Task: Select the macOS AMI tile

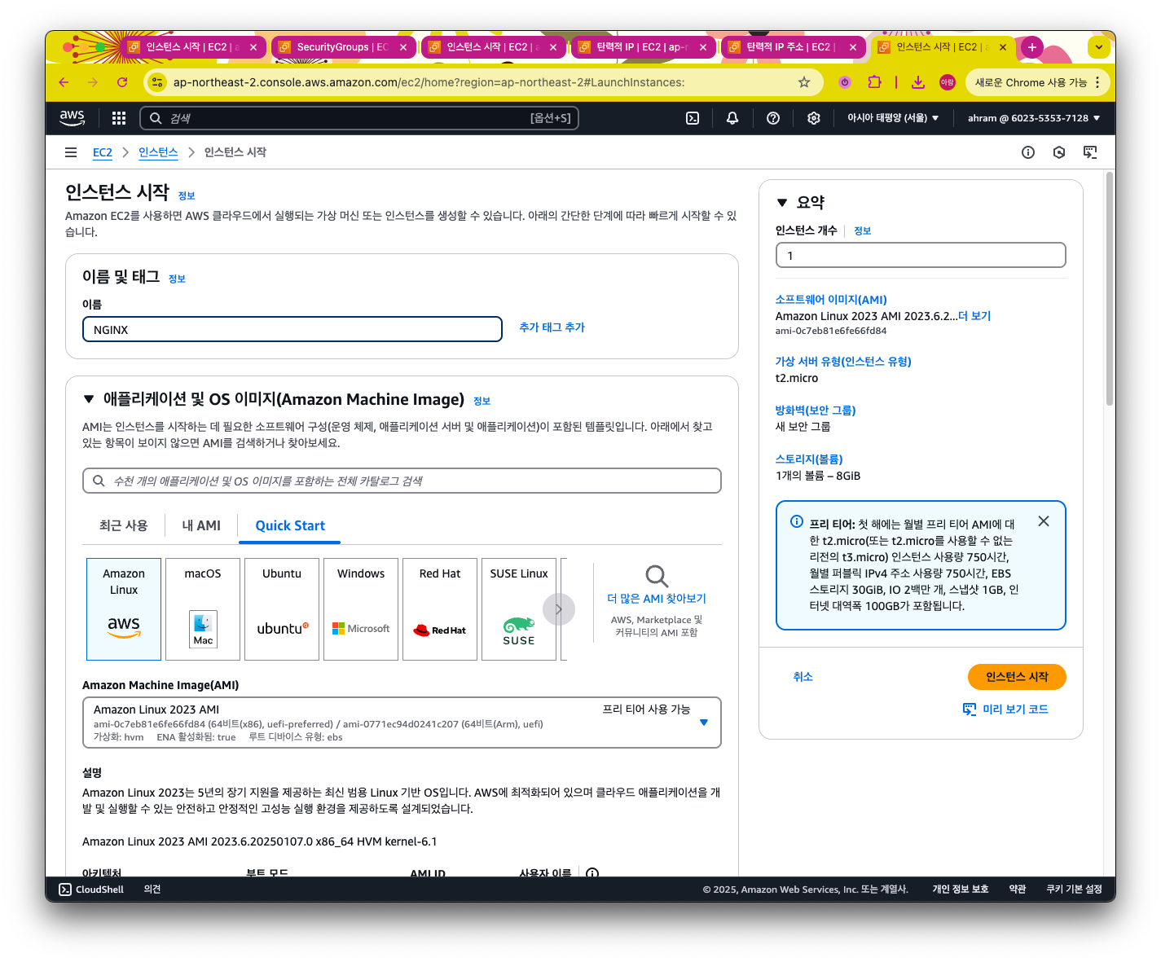Action: click(x=203, y=609)
